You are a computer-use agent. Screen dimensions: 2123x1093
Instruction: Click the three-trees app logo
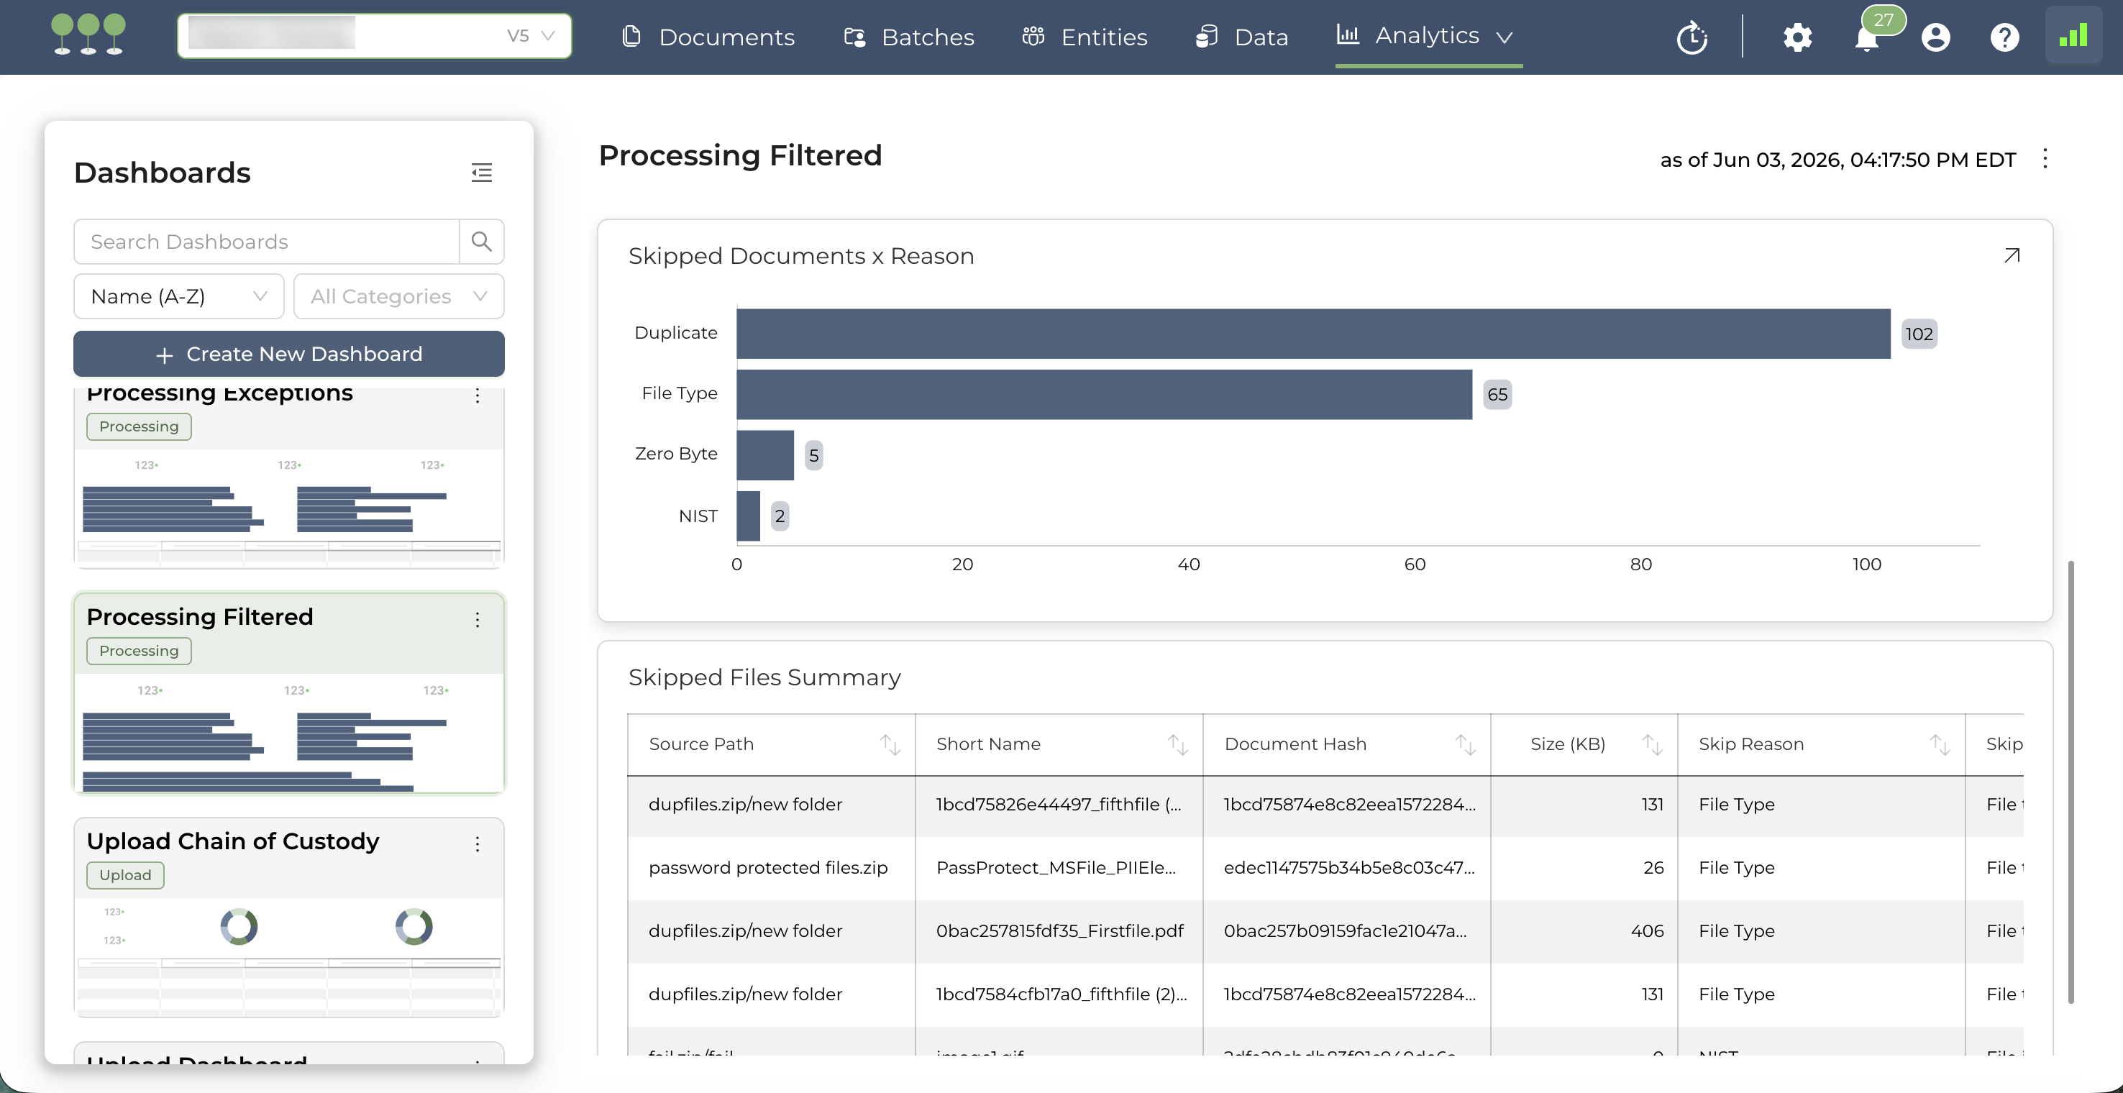click(88, 35)
